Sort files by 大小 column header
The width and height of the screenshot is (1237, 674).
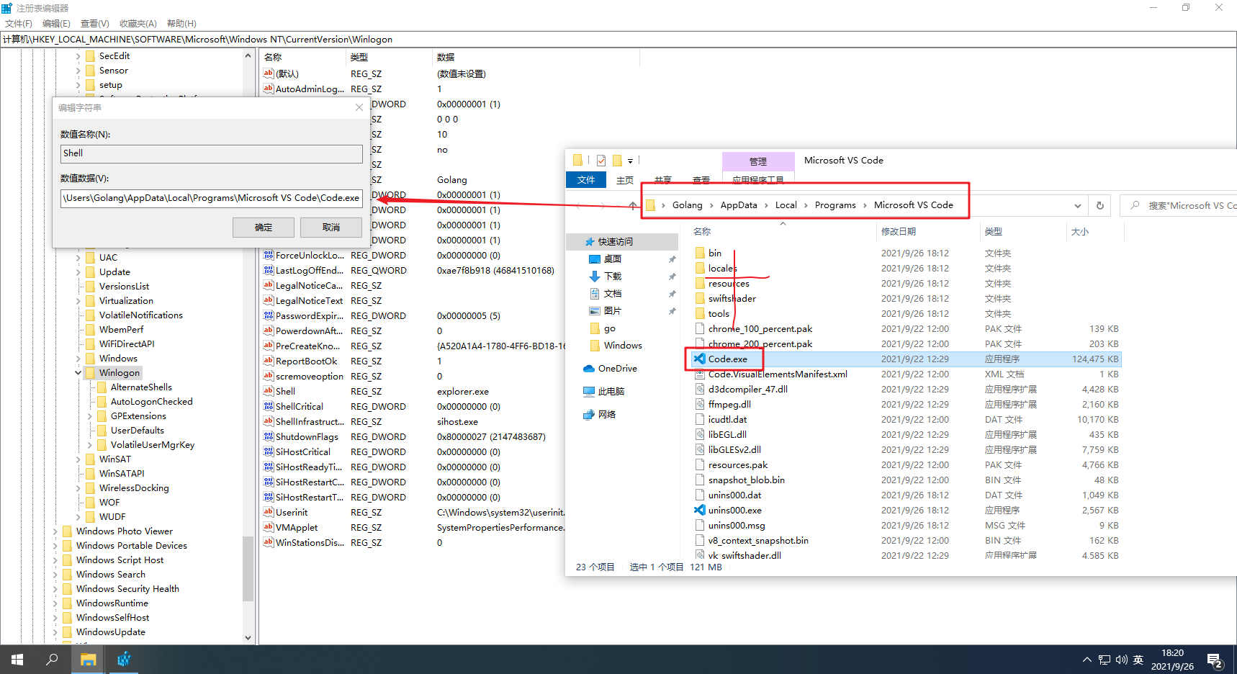[x=1094, y=231]
